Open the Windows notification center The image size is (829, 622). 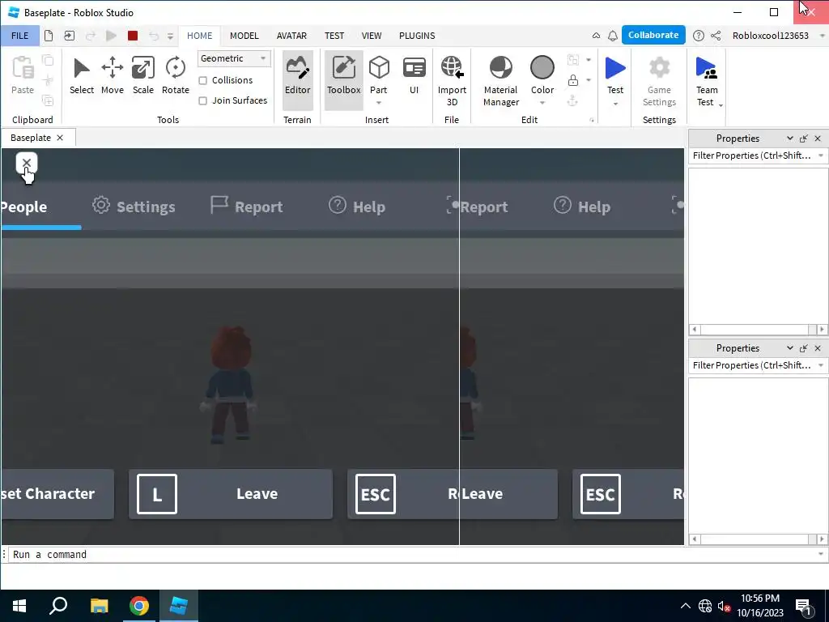[x=803, y=606]
